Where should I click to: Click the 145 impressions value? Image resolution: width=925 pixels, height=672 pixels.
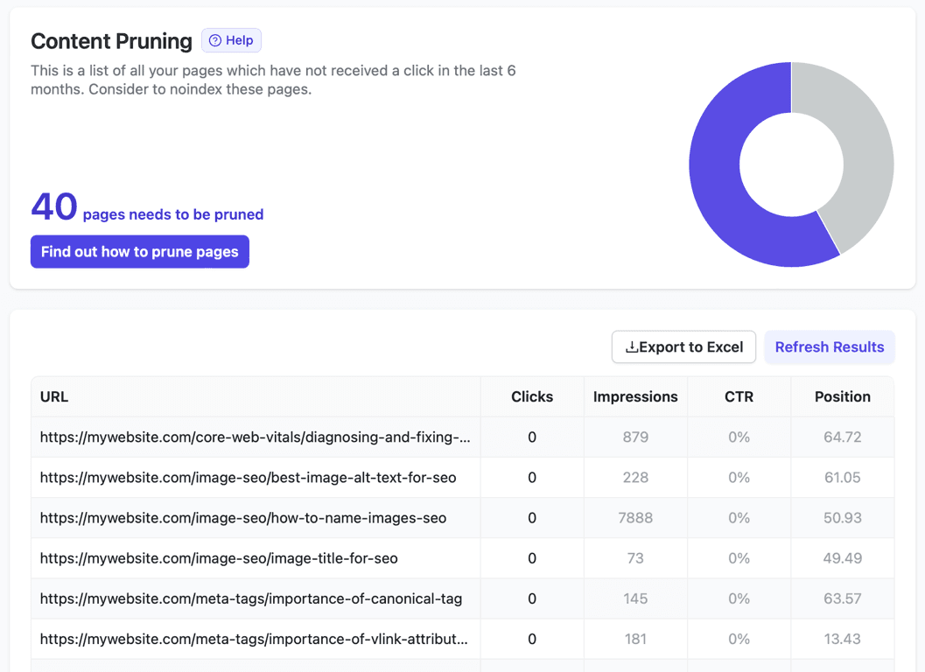click(635, 598)
